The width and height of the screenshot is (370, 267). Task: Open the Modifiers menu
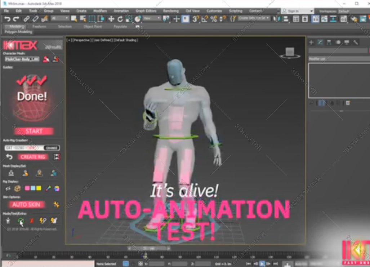pos(100,11)
